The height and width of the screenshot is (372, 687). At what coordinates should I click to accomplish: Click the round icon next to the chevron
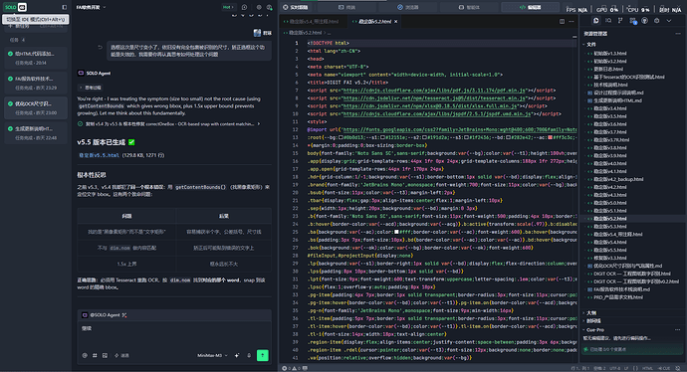(x=656, y=20)
